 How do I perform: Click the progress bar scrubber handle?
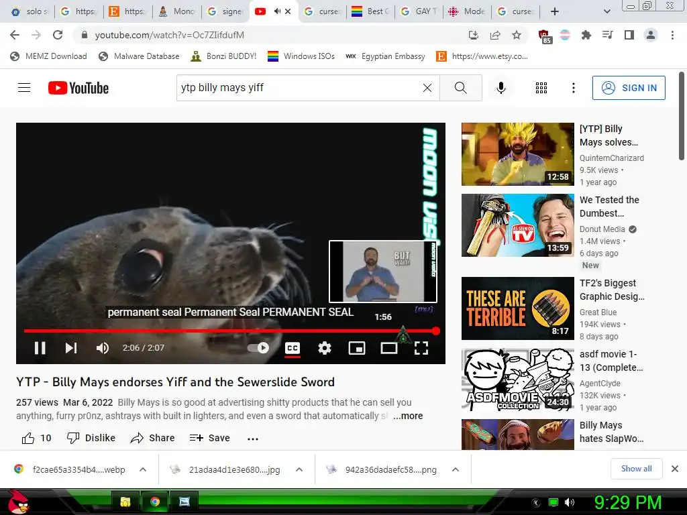click(x=435, y=331)
